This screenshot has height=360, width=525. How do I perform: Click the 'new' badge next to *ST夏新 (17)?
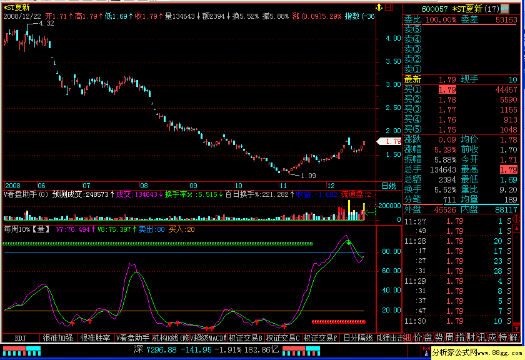click(505, 9)
